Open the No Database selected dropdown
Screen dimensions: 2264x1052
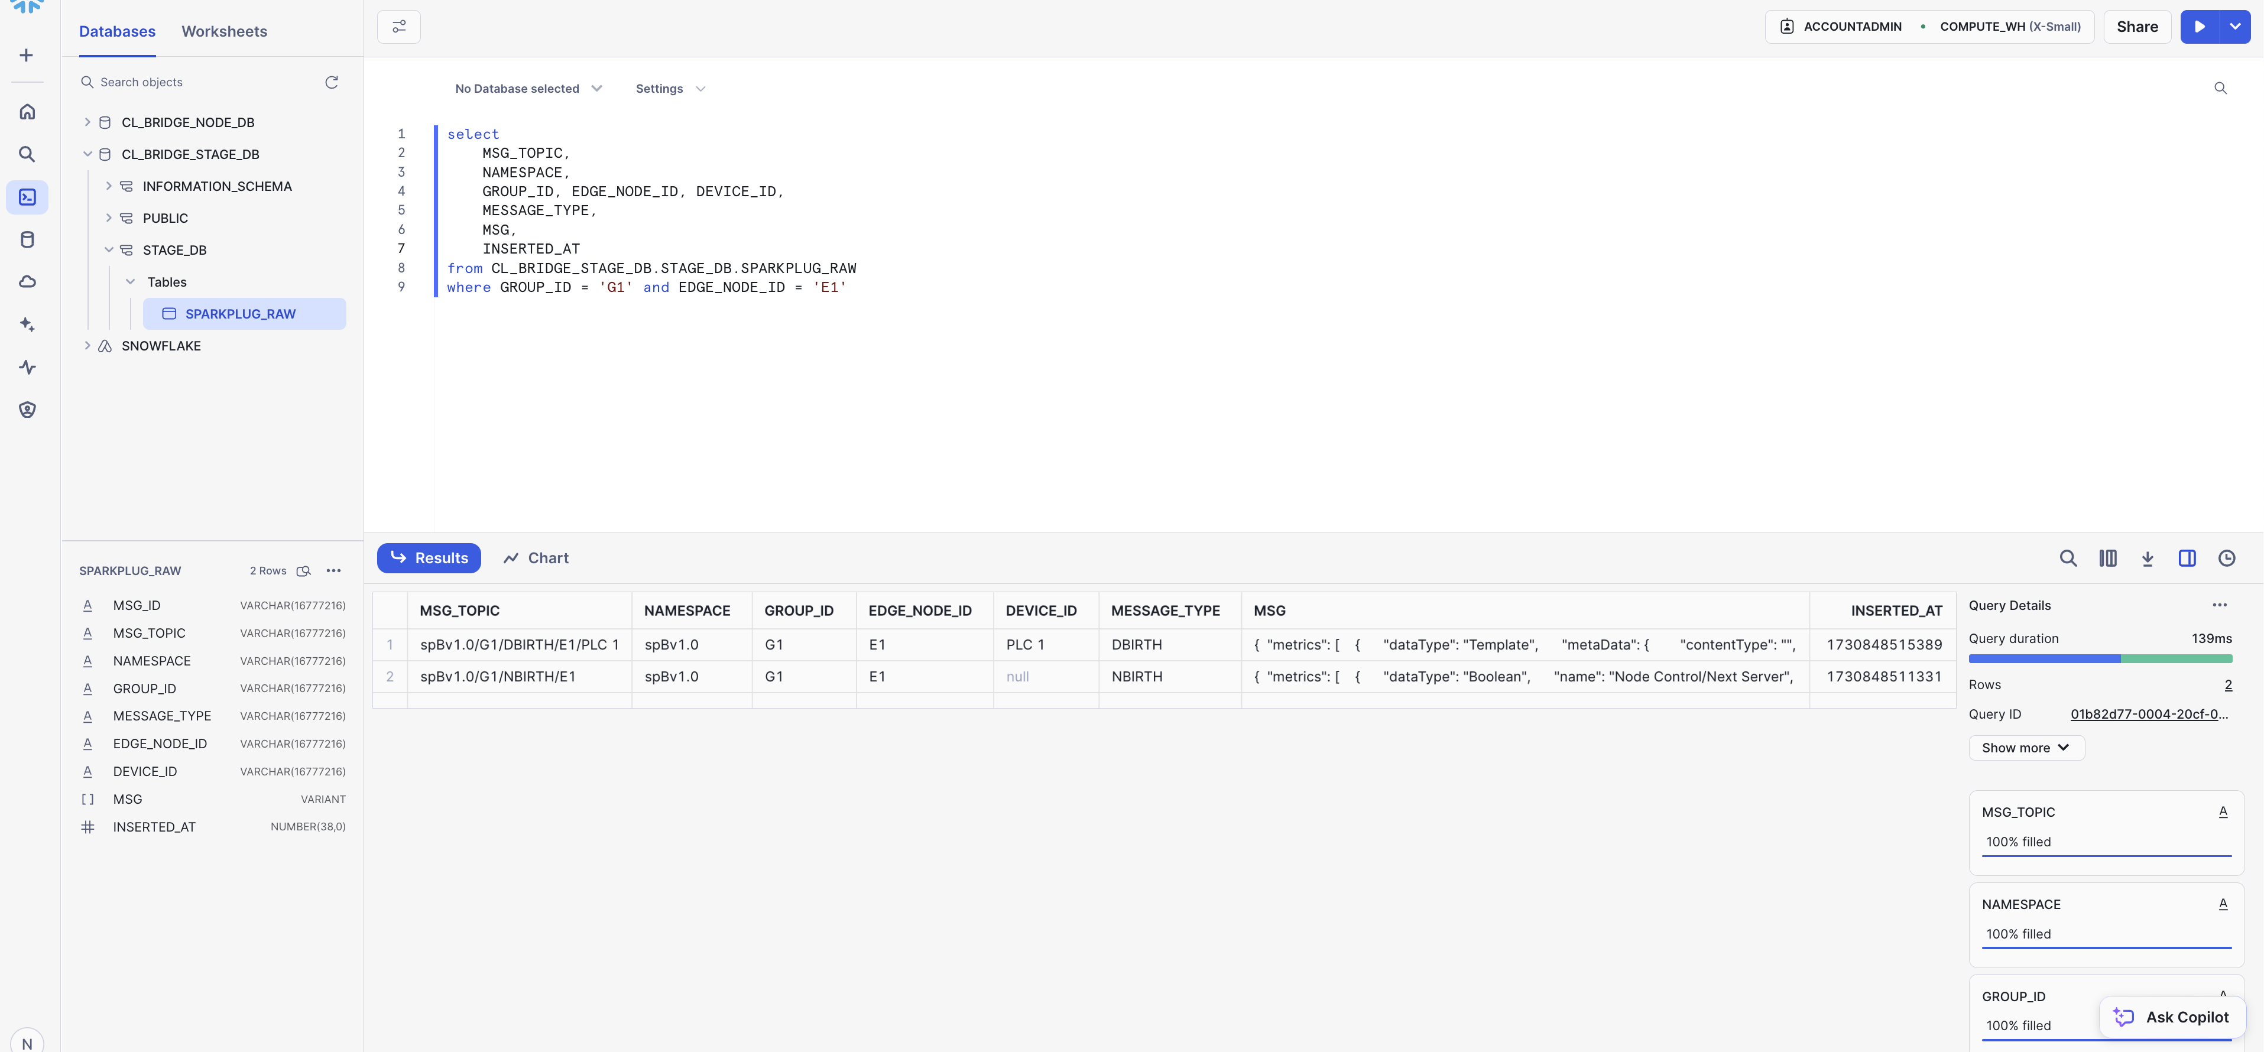tap(528, 89)
